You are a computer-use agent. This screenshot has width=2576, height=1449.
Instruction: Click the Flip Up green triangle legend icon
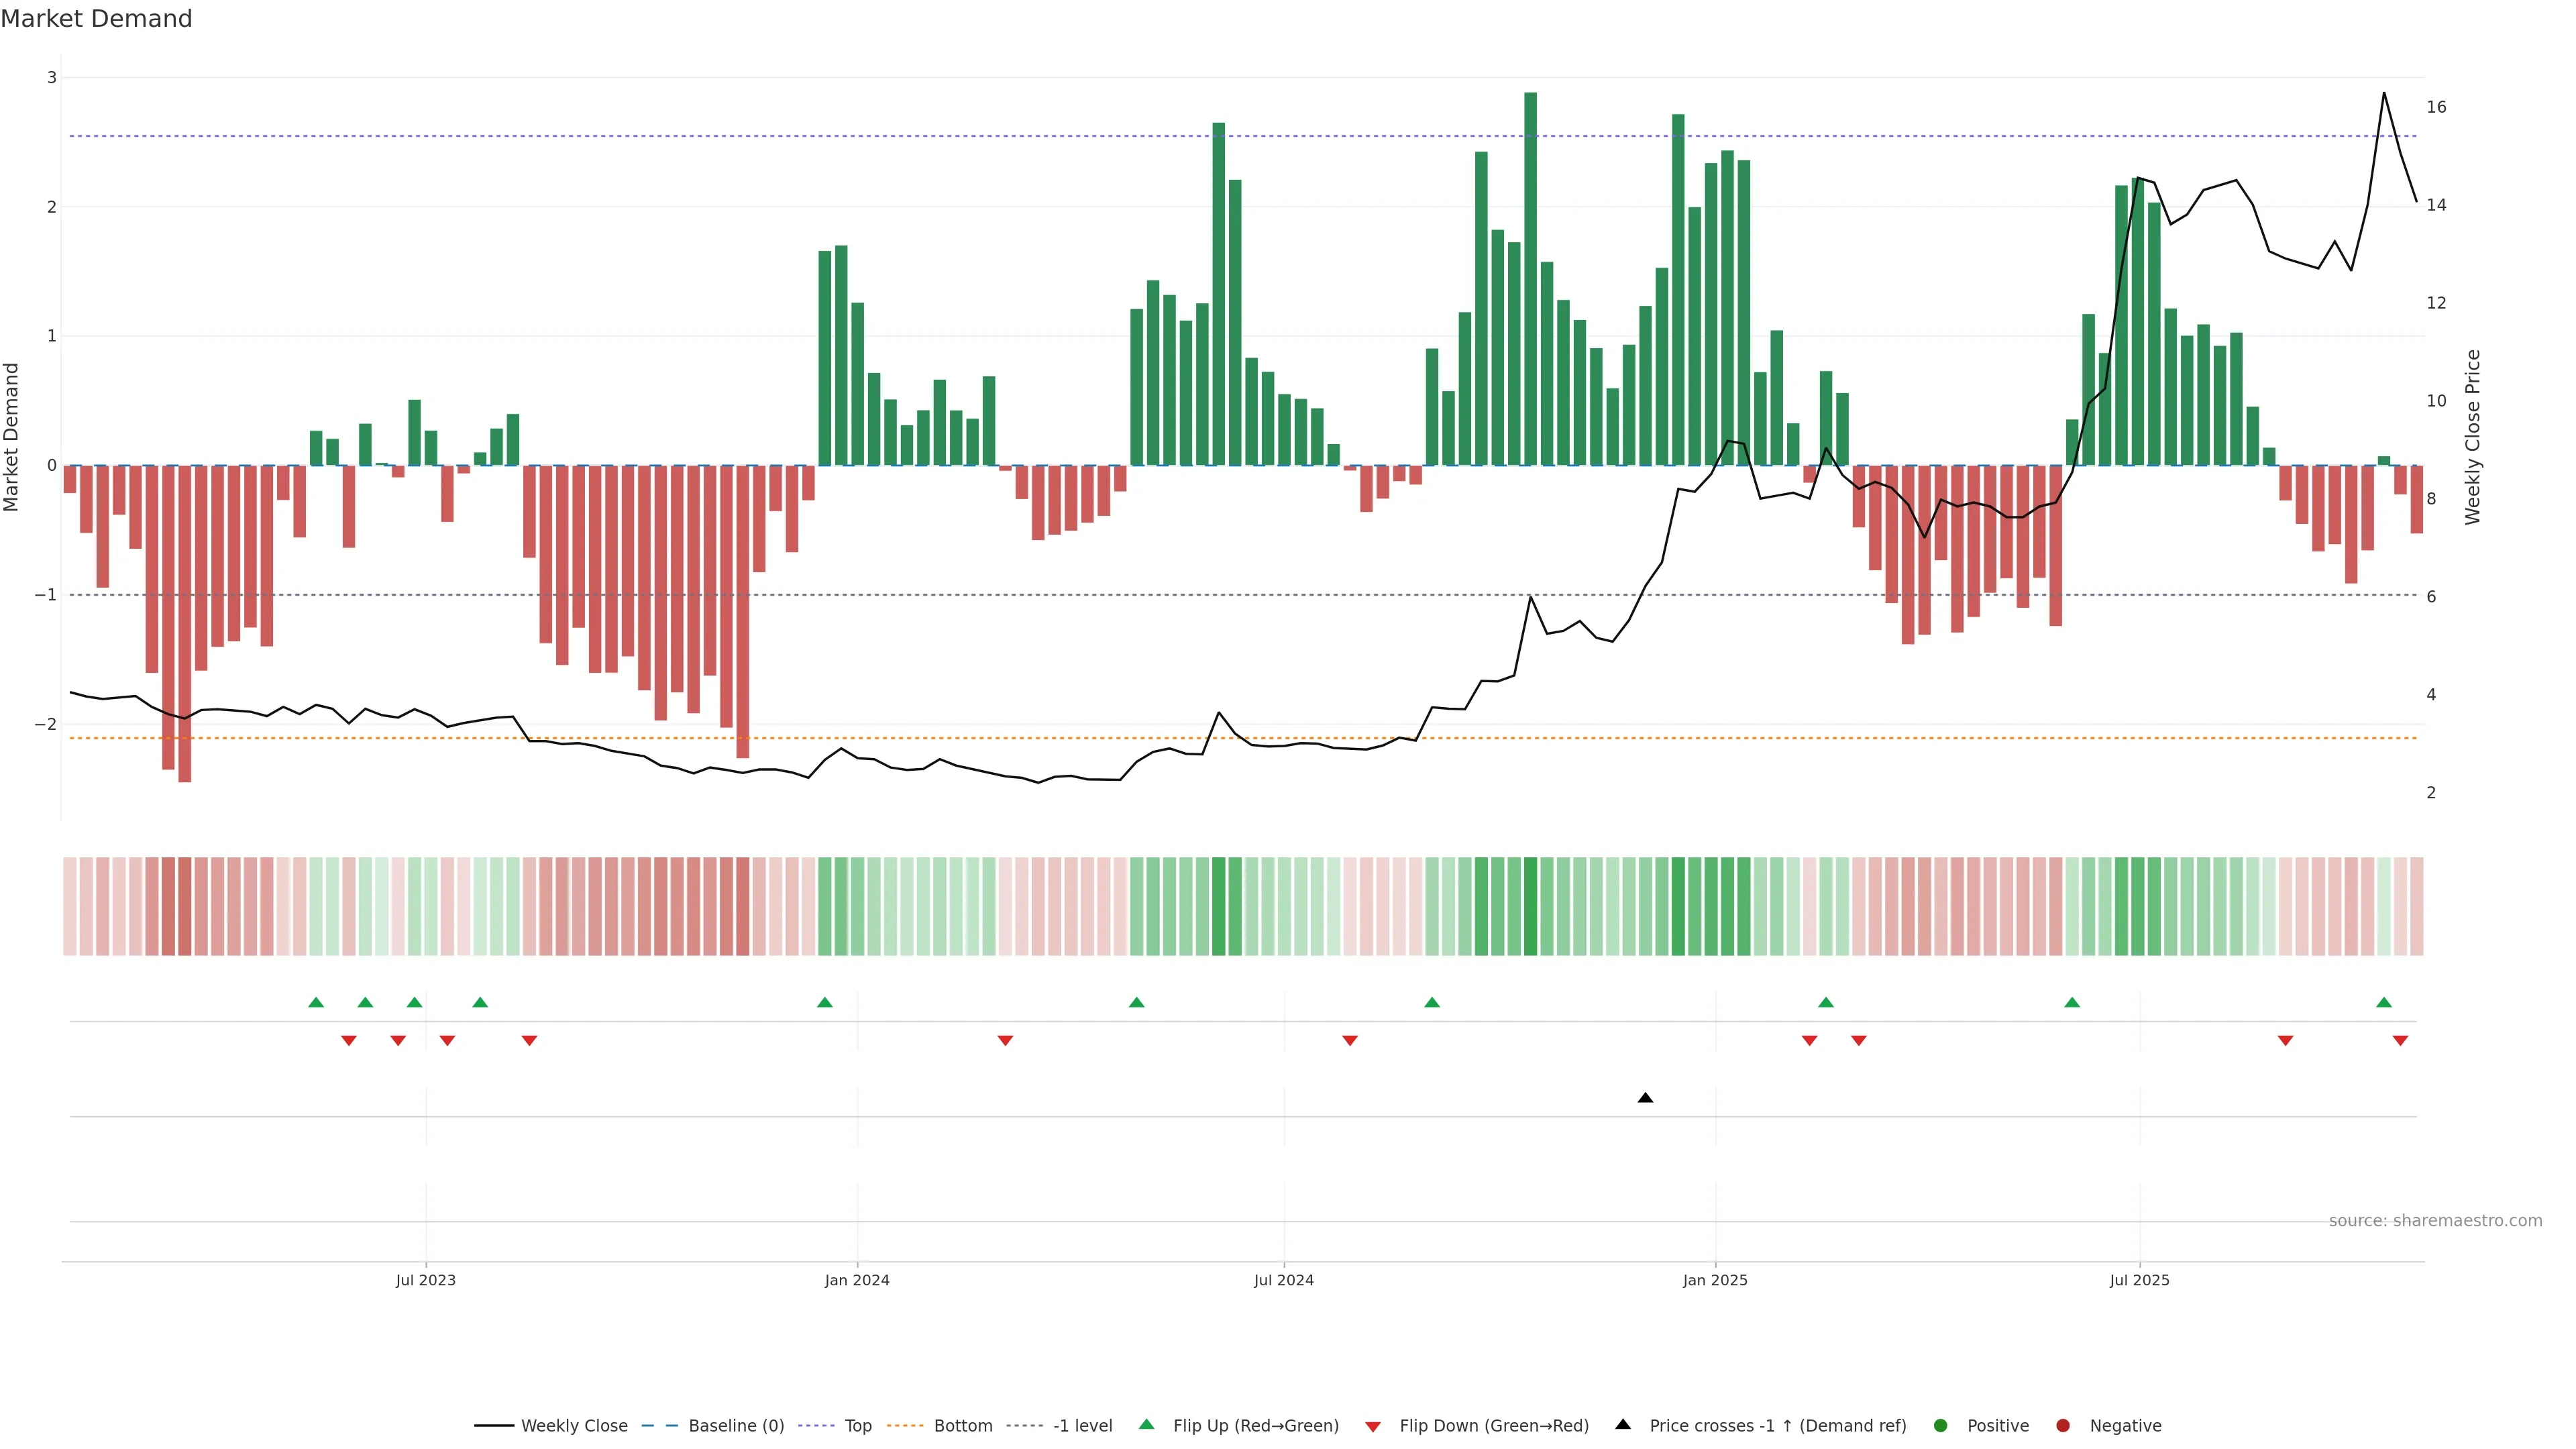tap(1147, 1424)
